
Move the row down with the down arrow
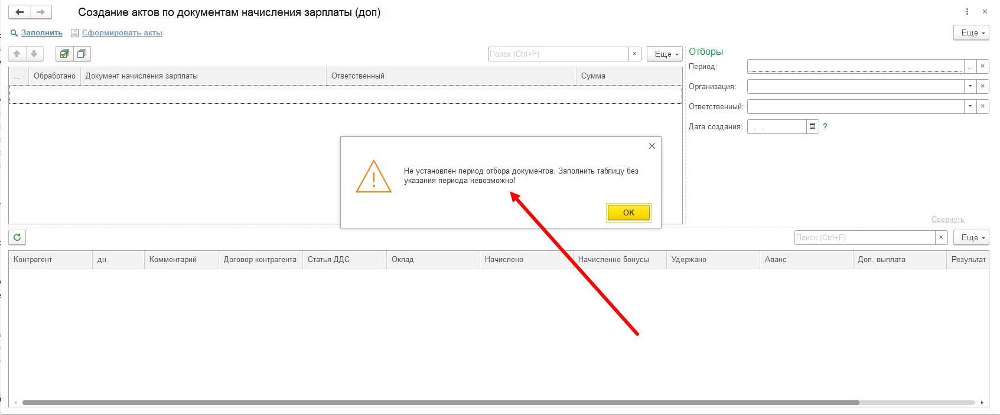(x=34, y=54)
